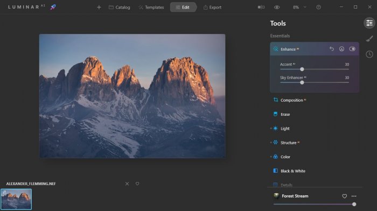The height and width of the screenshot is (211, 377).
Task: Favorite the Forest Stream template heart
Action: (x=344, y=196)
